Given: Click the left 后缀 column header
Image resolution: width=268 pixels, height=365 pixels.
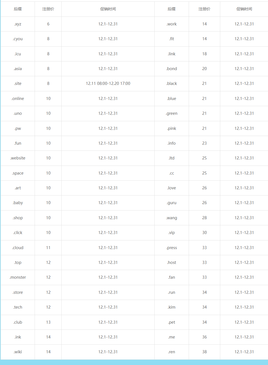Looking at the screenshot, I should (18, 9).
